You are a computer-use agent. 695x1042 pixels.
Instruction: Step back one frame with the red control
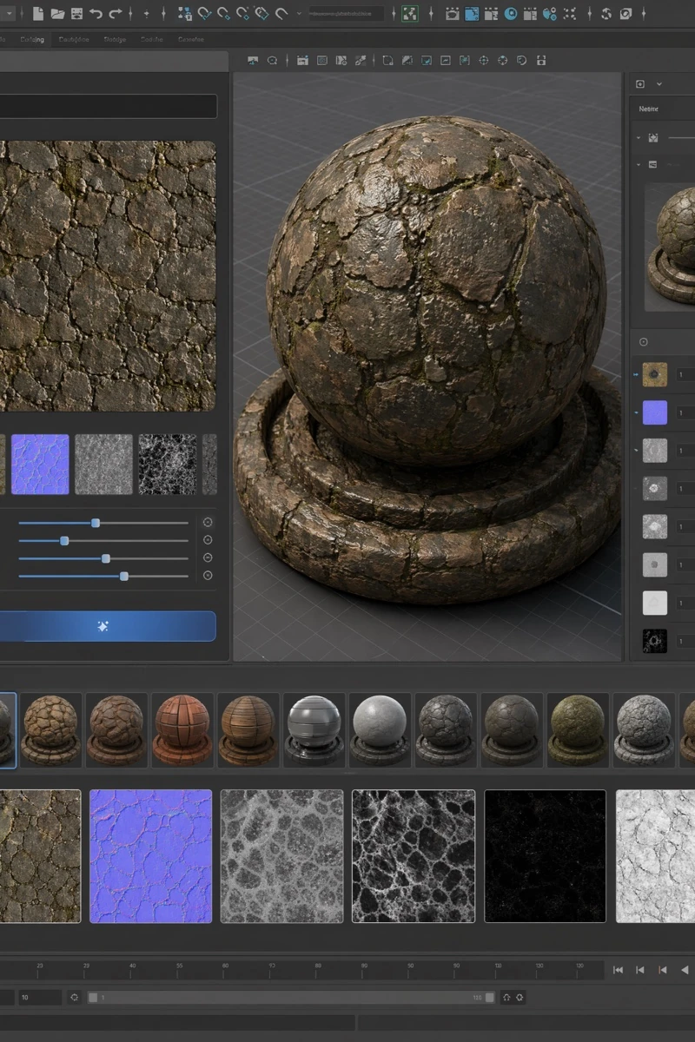click(663, 970)
